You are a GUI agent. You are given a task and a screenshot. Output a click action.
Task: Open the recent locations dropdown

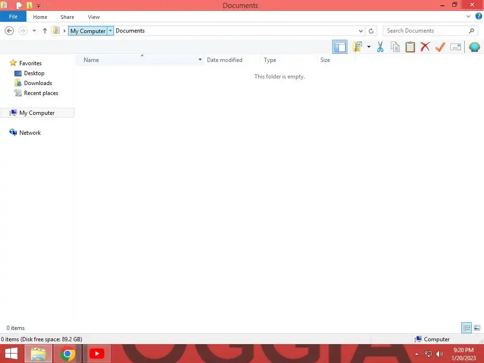tap(34, 31)
